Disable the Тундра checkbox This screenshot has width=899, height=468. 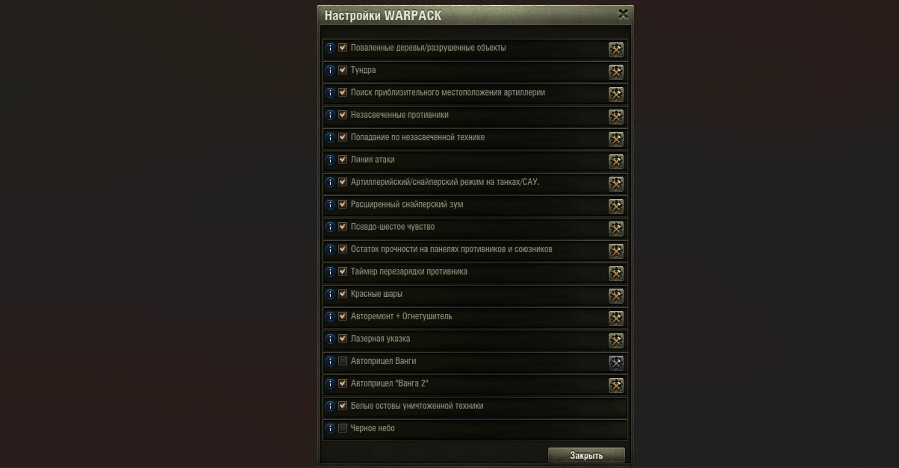point(342,70)
